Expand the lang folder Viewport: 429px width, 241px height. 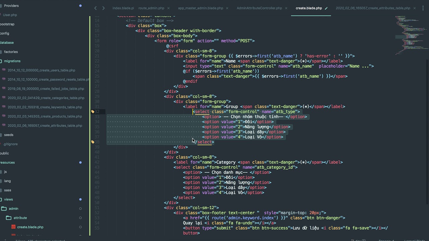click(7, 181)
